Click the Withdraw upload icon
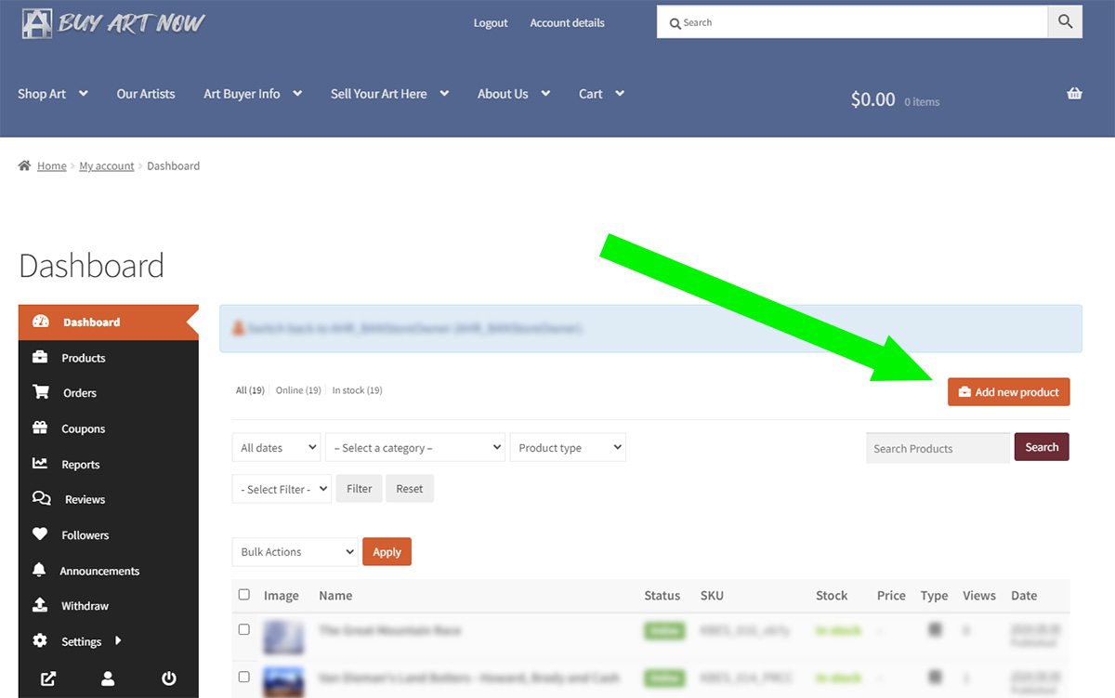 click(x=40, y=605)
